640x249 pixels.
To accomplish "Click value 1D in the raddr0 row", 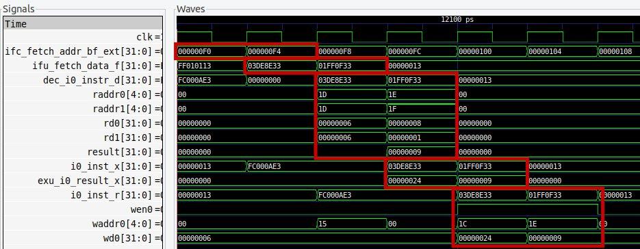I will tap(322, 94).
